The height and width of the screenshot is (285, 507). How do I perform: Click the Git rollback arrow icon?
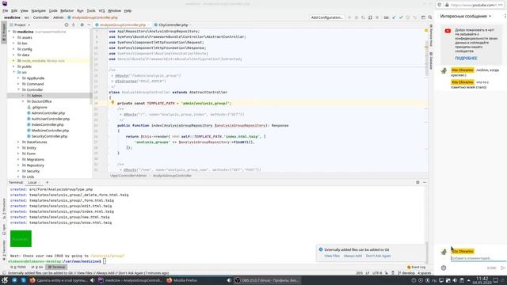coord(415,17)
